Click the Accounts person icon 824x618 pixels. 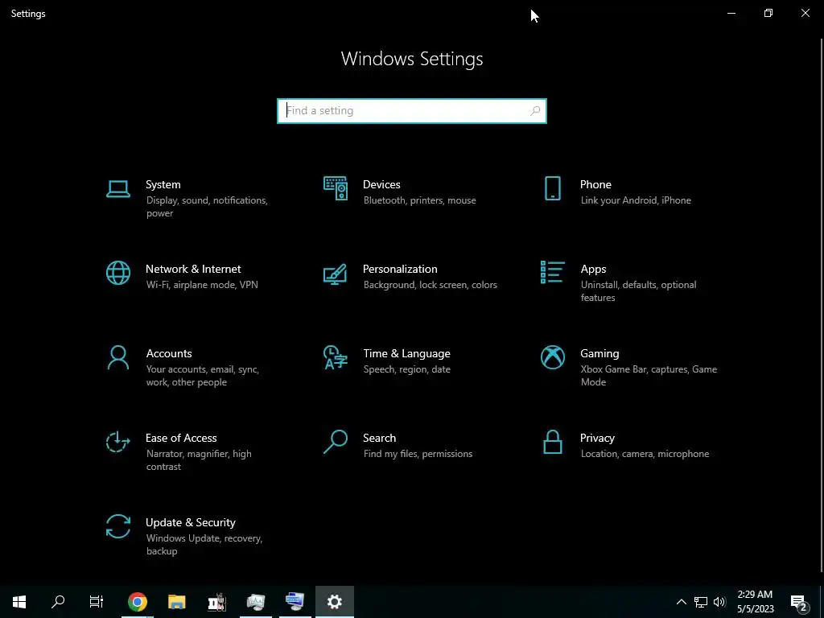(118, 357)
